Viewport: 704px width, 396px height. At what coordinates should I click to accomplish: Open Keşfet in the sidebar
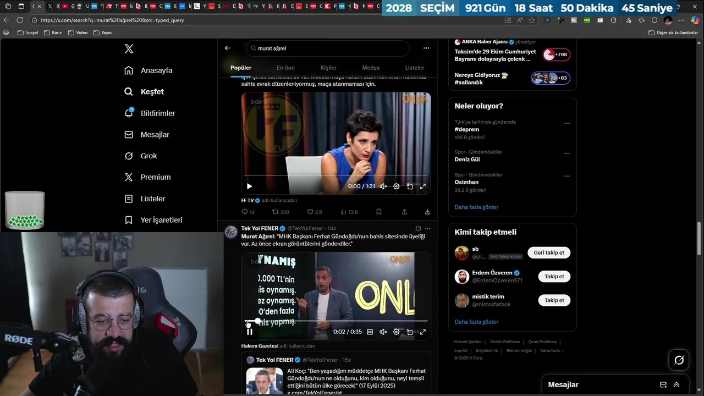pyautogui.click(x=144, y=92)
